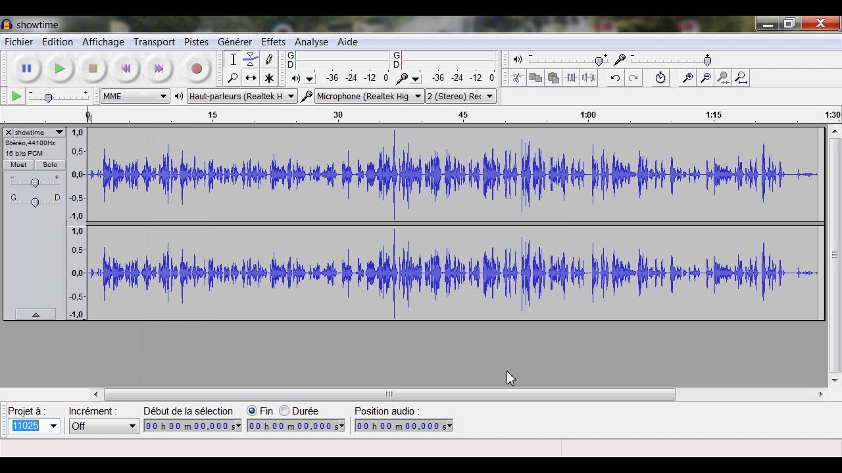Zoom out of the waveform

[x=705, y=78]
